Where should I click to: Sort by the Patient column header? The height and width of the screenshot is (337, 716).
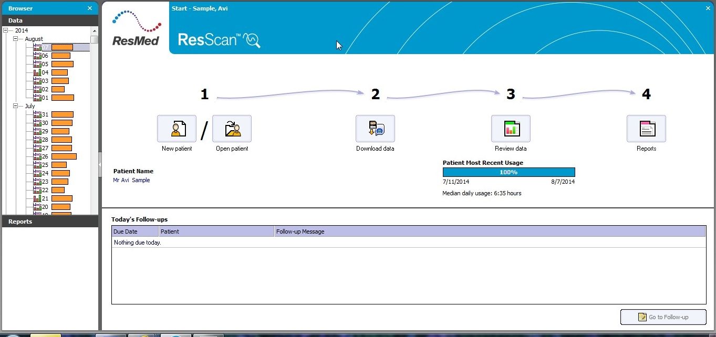216,231
